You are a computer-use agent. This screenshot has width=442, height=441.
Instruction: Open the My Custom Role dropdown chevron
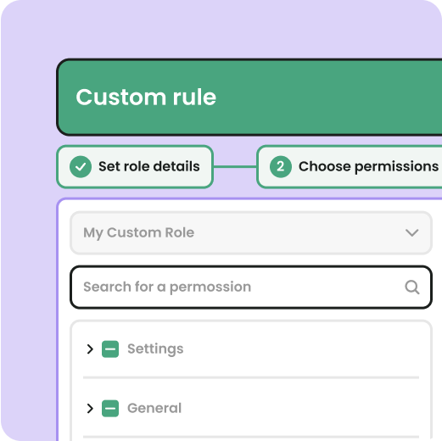click(x=411, y=233)
